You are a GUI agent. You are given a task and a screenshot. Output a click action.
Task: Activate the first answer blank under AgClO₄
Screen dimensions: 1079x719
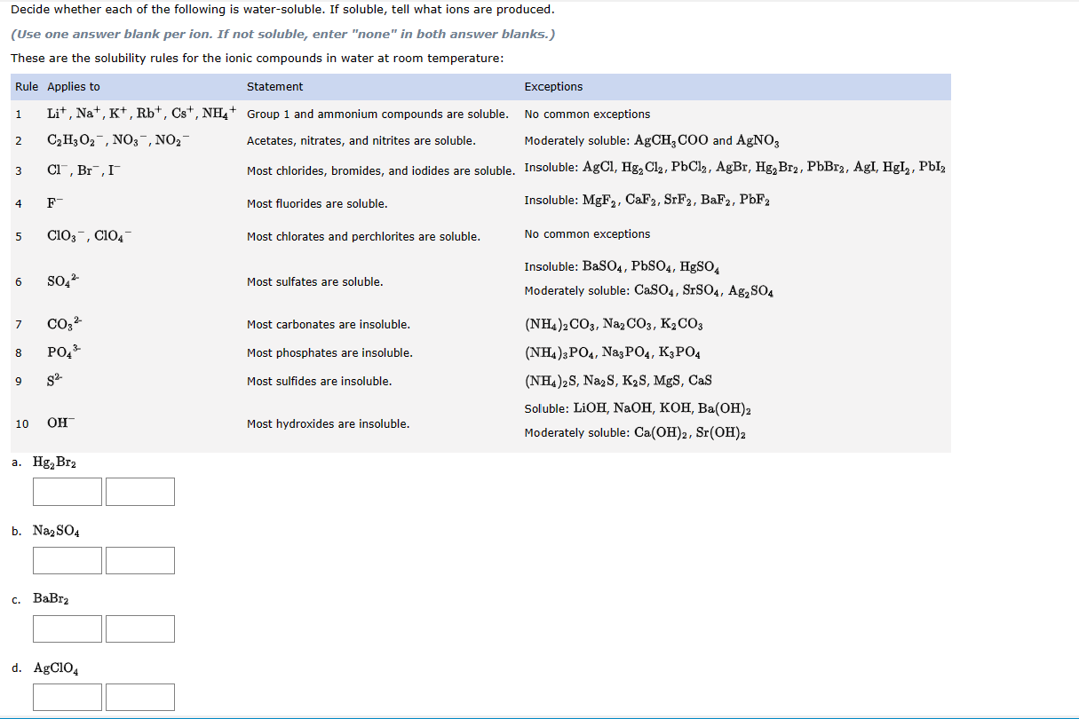click(67, 697)
